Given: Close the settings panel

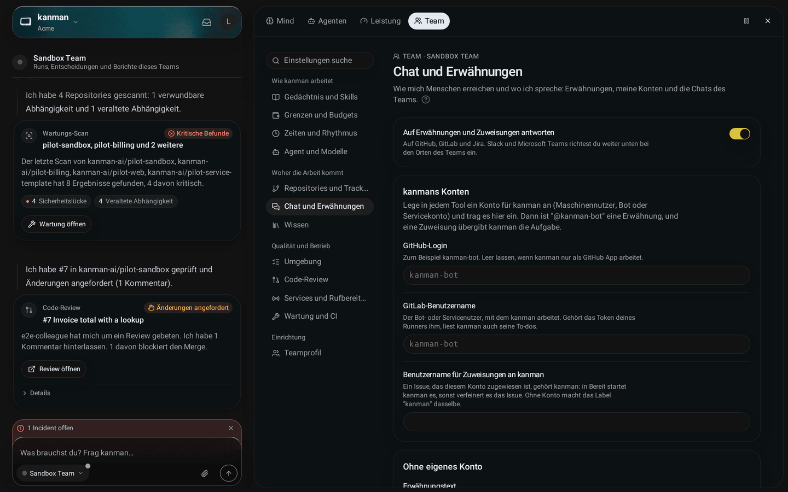Looking at the screenshot, I should pos(768,21).
